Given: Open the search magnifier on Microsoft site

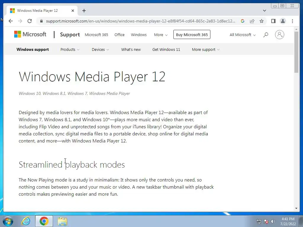Looking at the screenshot, I should pyautogui.click(x=266, y=35).
